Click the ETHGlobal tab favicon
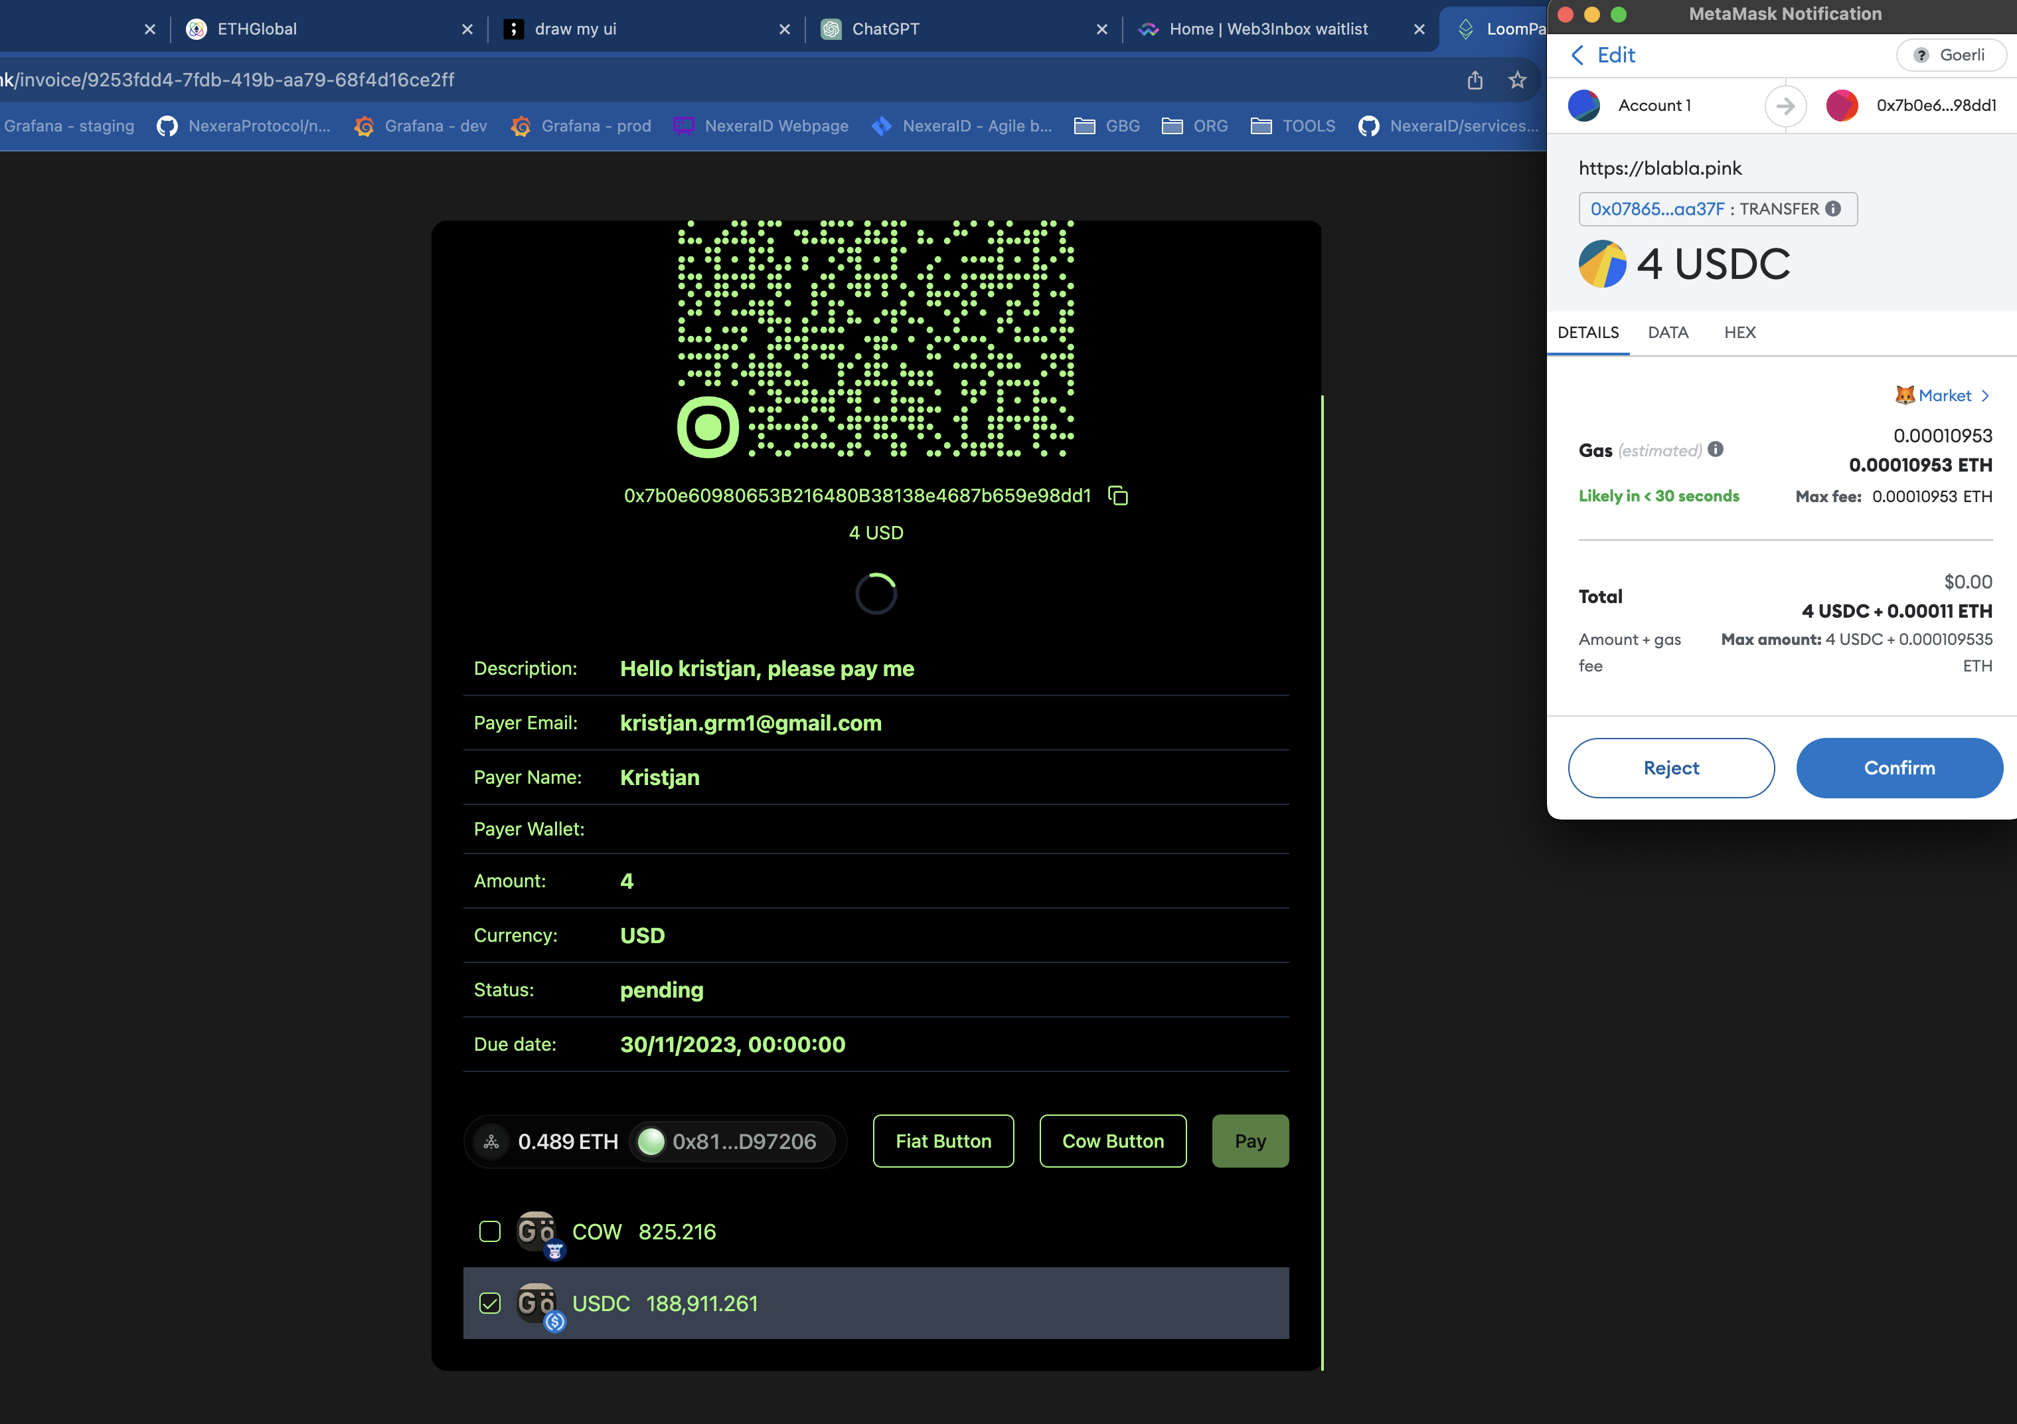Viewport: 2017px width, 1424px height. pyautogui.click(x=196, y=29)
